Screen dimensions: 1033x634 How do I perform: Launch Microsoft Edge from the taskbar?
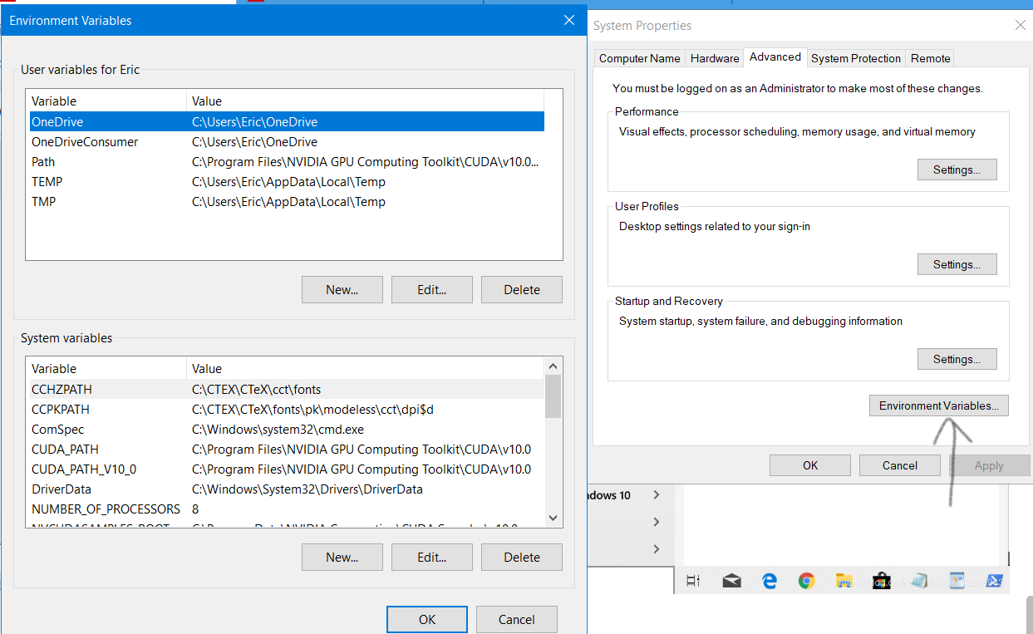coord(769,581)
